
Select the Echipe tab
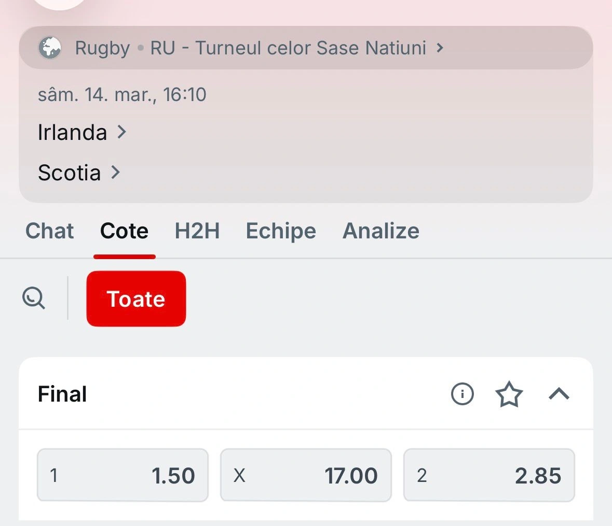pyautogui.click(x=280, y=231)
